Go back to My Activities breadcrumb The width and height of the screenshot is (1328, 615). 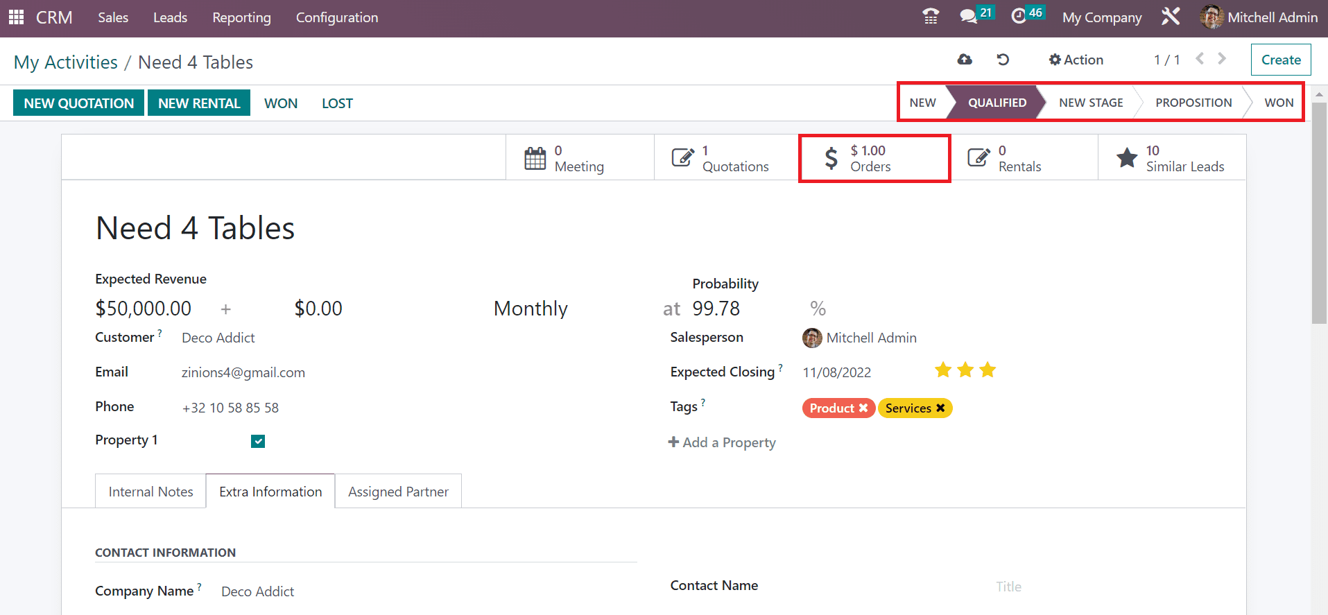66,62
